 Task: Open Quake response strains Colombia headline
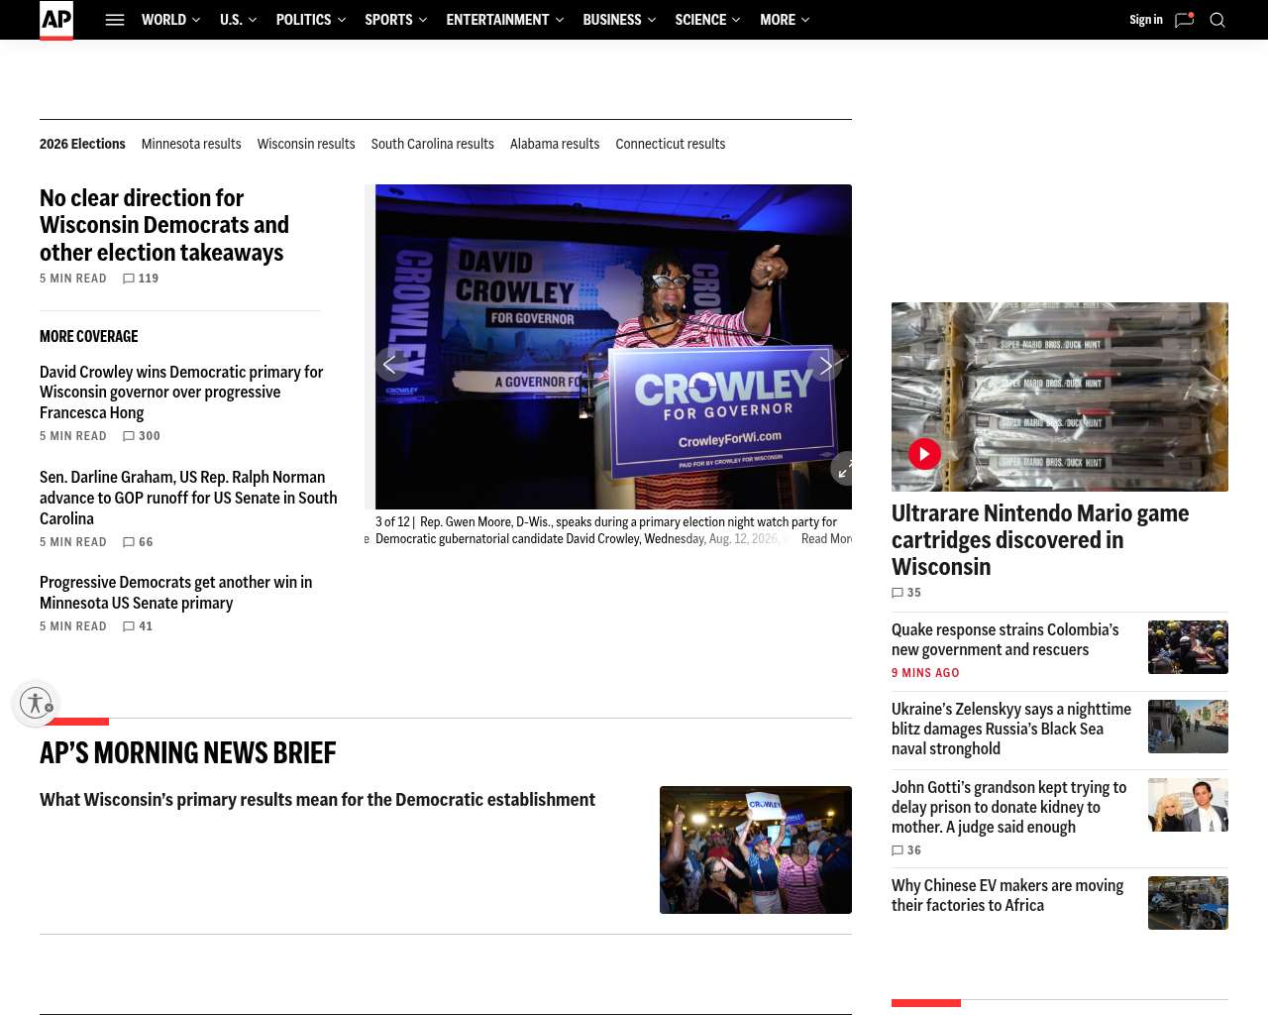coord(1005,640)
